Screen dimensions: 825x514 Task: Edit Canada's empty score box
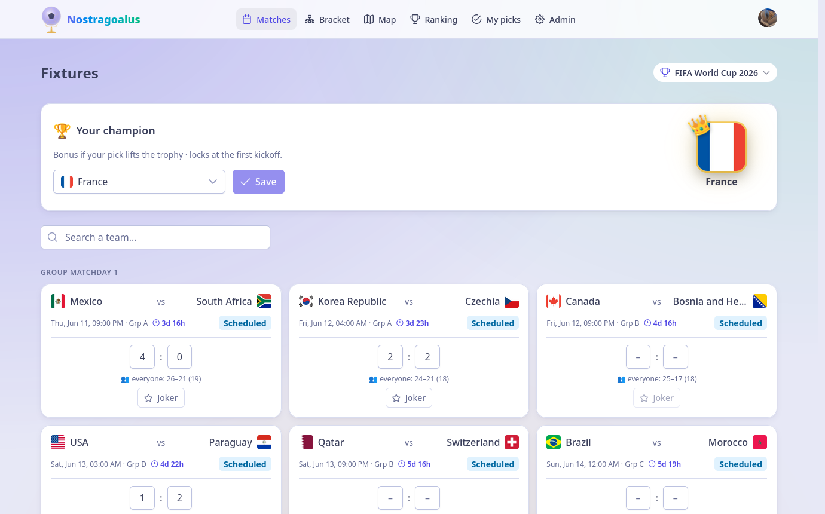click(638, 357)
